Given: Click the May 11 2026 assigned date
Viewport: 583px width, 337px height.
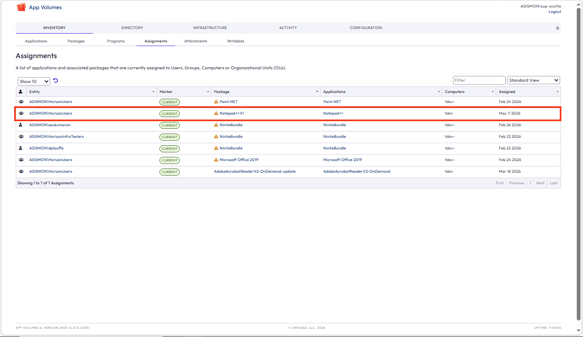Looking at the screenshot, I should [510, 113].
